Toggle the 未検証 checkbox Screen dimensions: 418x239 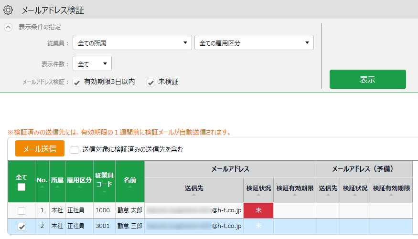click(150, 82)
